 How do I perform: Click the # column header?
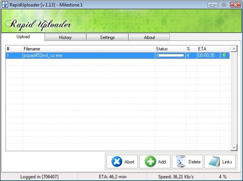click(x=14, y=49)
